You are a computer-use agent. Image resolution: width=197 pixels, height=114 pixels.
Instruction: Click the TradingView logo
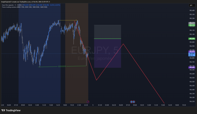11,110
